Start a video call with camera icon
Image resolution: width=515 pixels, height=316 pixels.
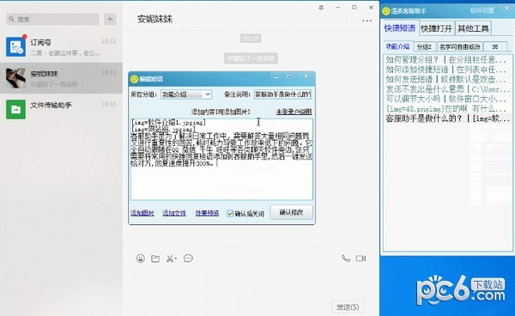click(x=360, y=258)
